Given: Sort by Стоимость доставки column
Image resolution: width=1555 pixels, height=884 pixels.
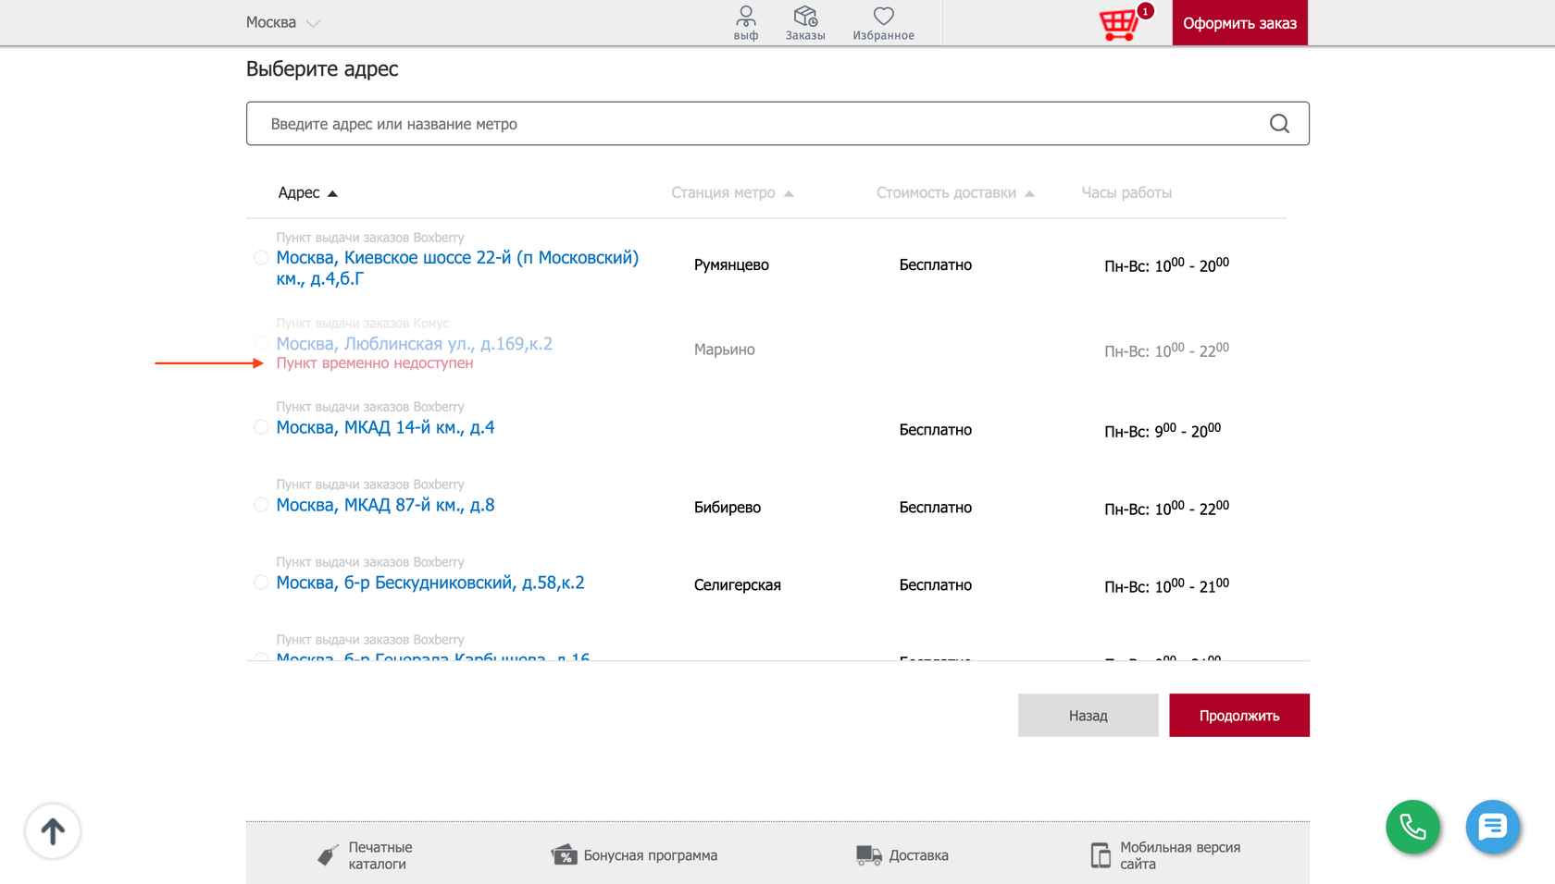Looking at the screenshot, I should point(955,192).
